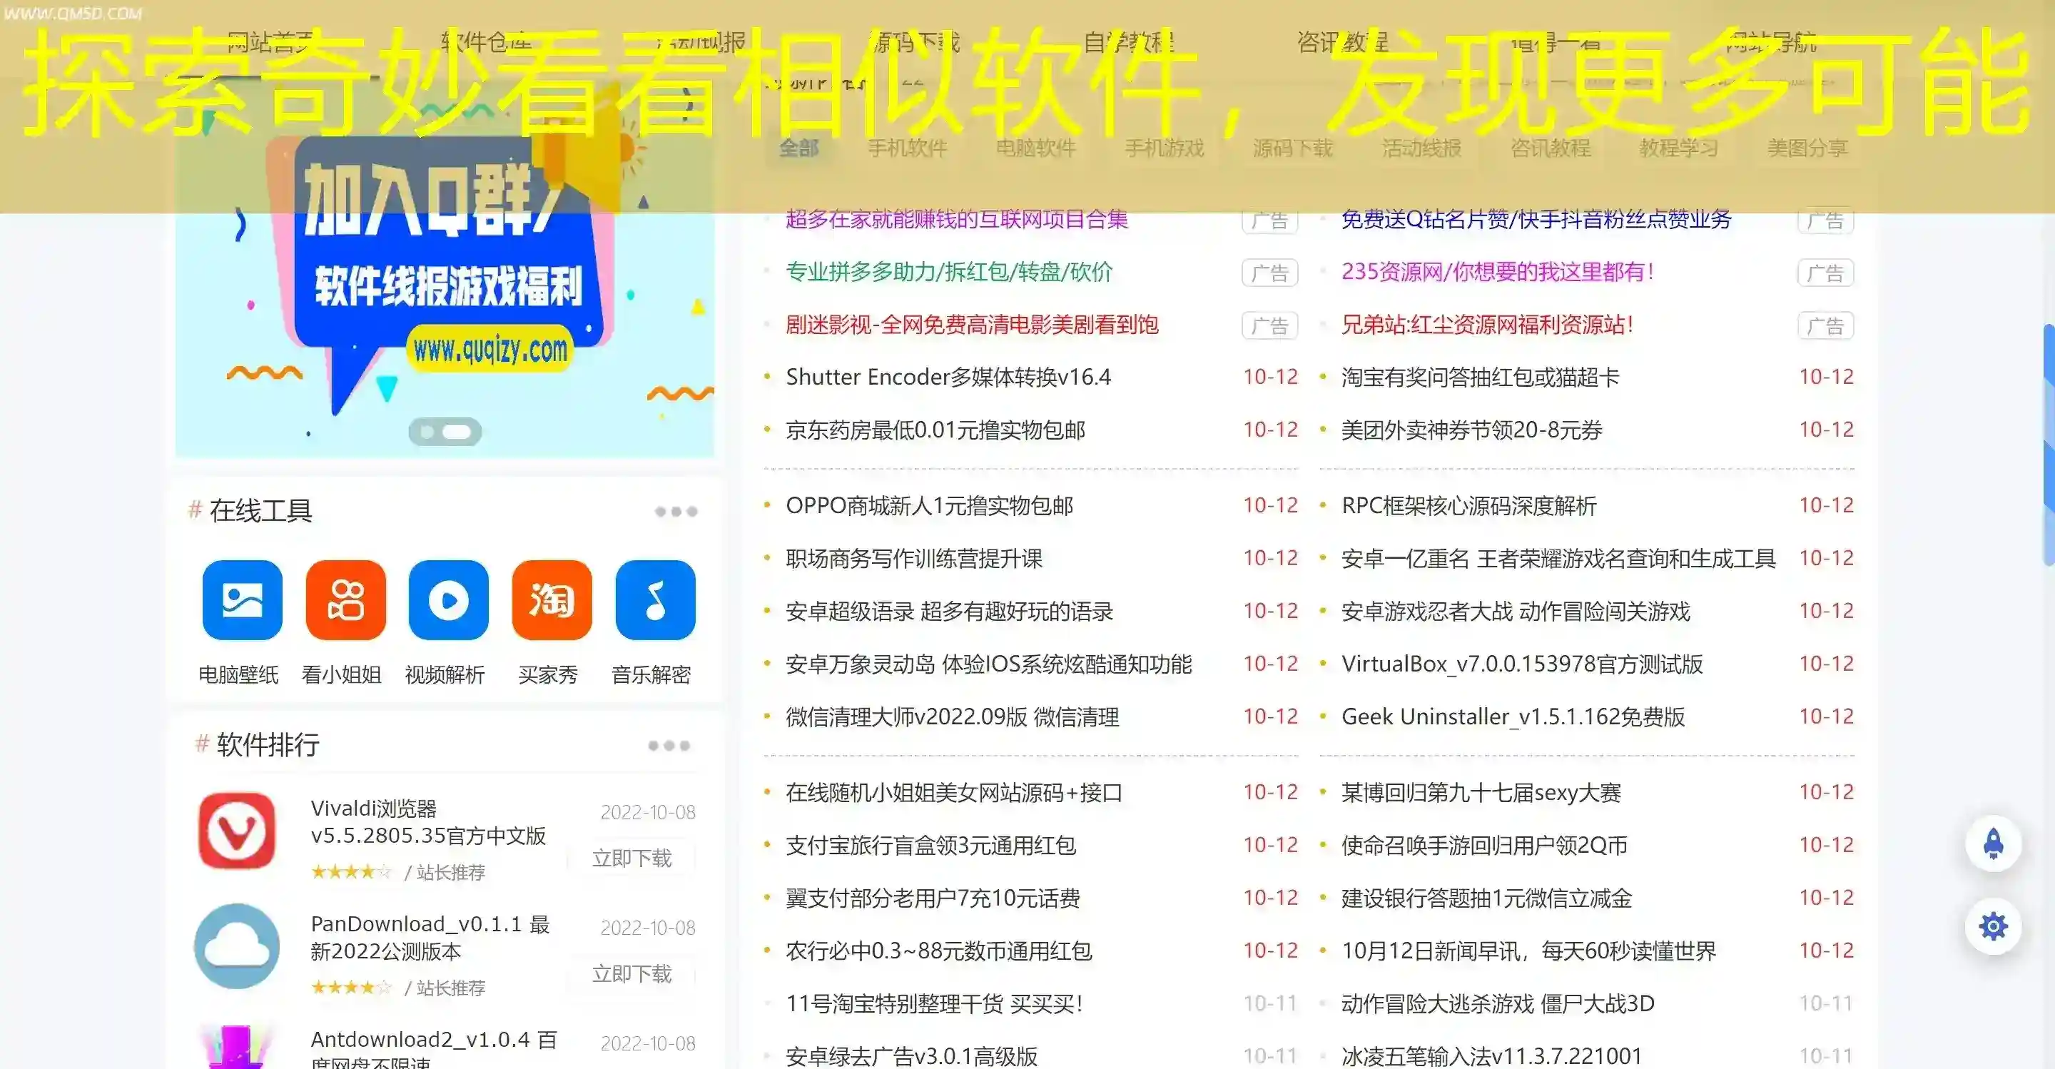This screenshot has height=1069, width=2055.
Task: Open Antdownload2_v1.0.4 title link
Action: 434,1048
